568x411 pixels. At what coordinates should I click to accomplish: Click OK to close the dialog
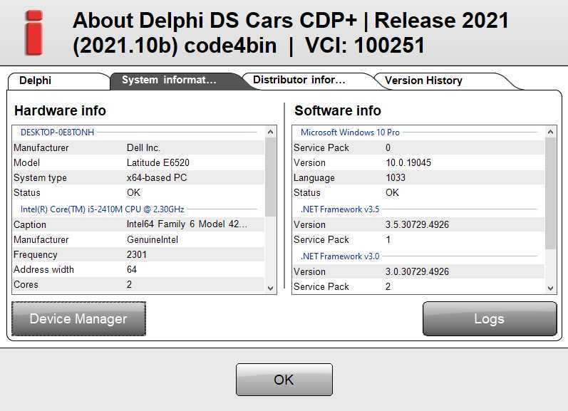pyautogui.click(x=284, y=380)
